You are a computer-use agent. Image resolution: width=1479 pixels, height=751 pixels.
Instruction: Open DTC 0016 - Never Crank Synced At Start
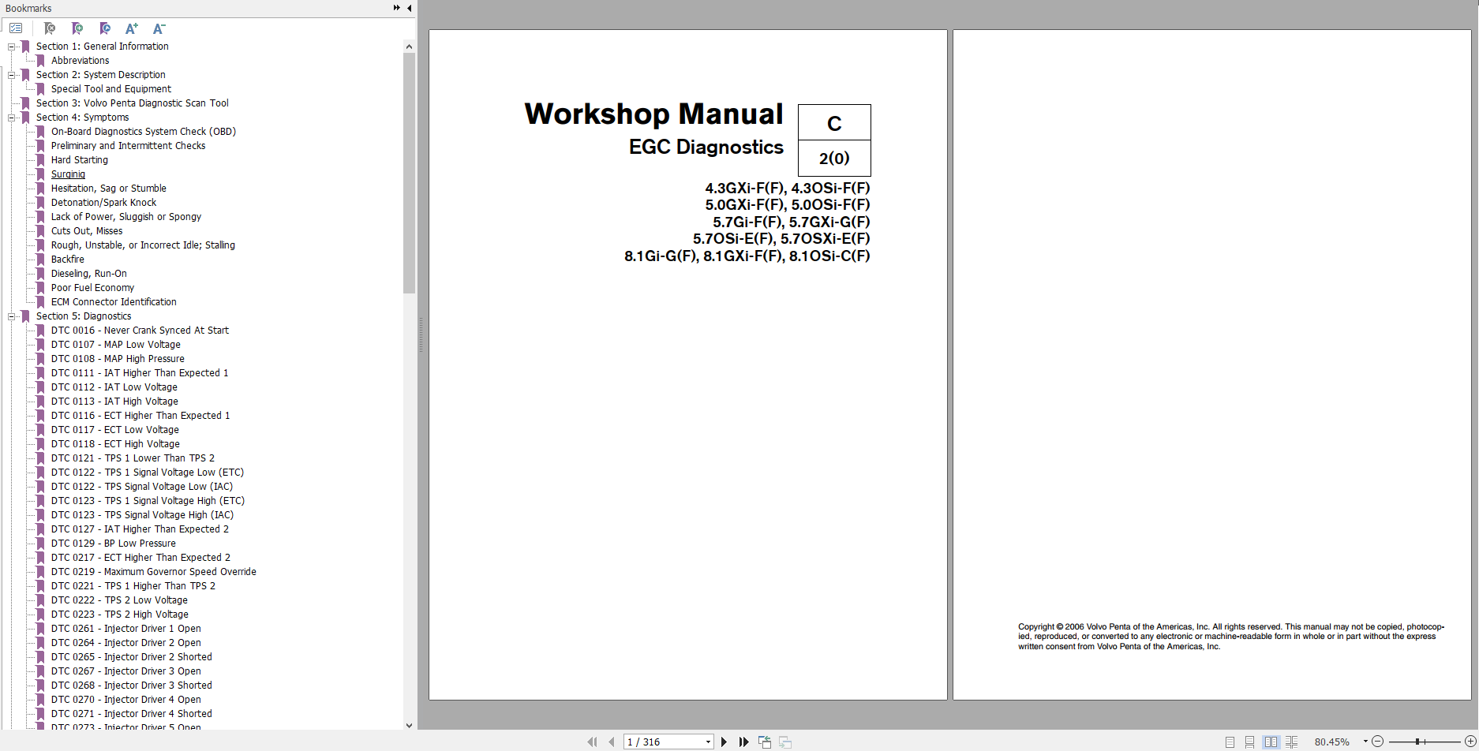pos(140,331)
